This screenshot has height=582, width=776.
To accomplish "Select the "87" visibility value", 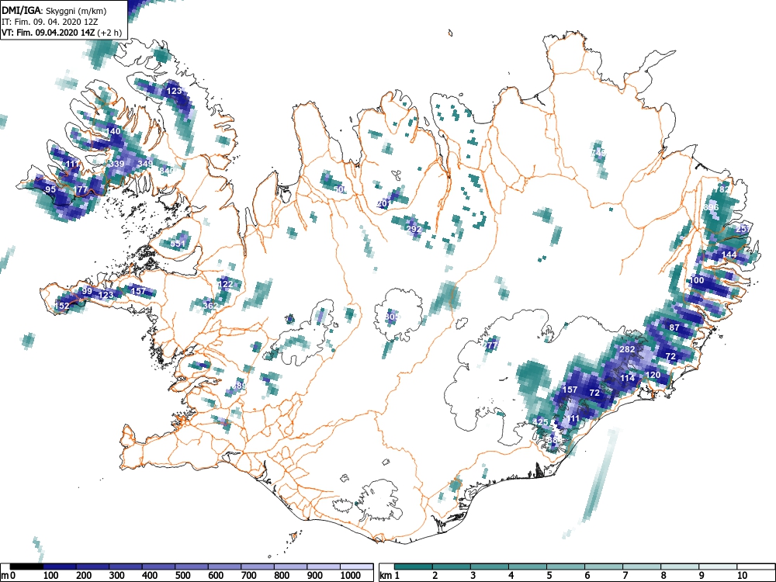I will pyautogui.click(x=674, y=327).
